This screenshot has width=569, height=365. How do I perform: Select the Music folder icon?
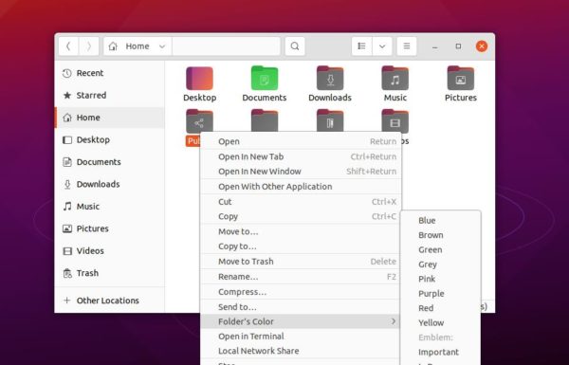[x=395, y=78]
